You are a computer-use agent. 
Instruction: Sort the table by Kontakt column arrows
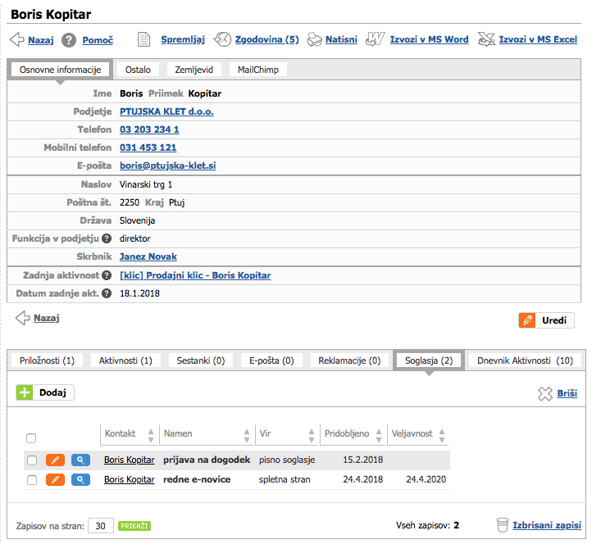point(150,434)
